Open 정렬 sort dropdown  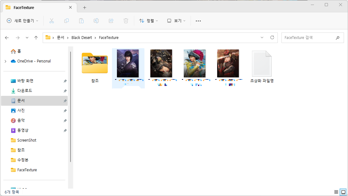tap(148, 21)
